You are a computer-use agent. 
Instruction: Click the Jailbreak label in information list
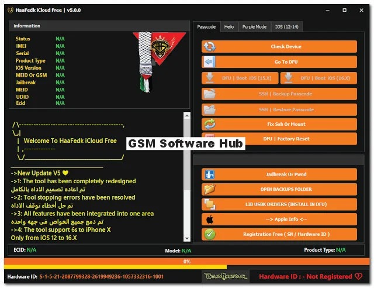26,83
